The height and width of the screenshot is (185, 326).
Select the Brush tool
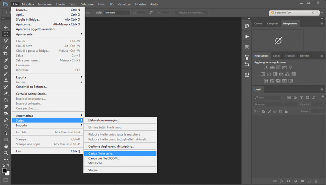click(6, 74)
